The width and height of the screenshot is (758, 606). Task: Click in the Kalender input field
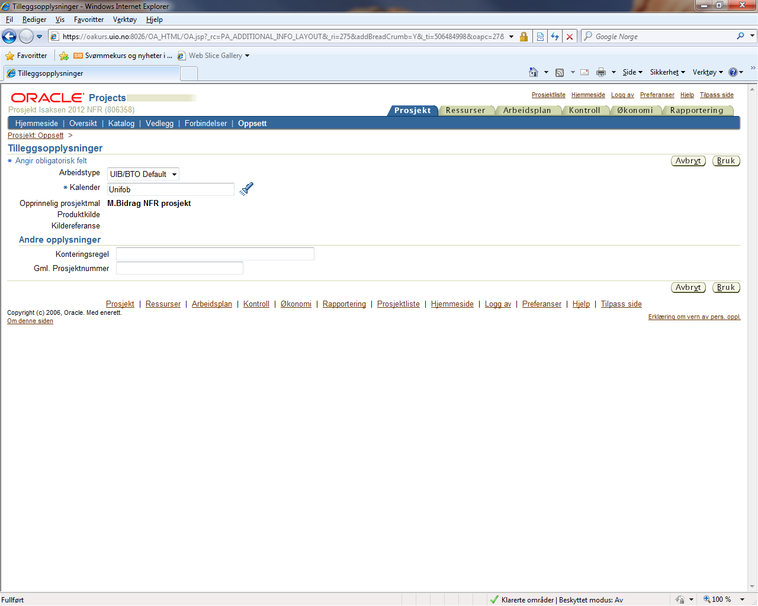point(171,189)
